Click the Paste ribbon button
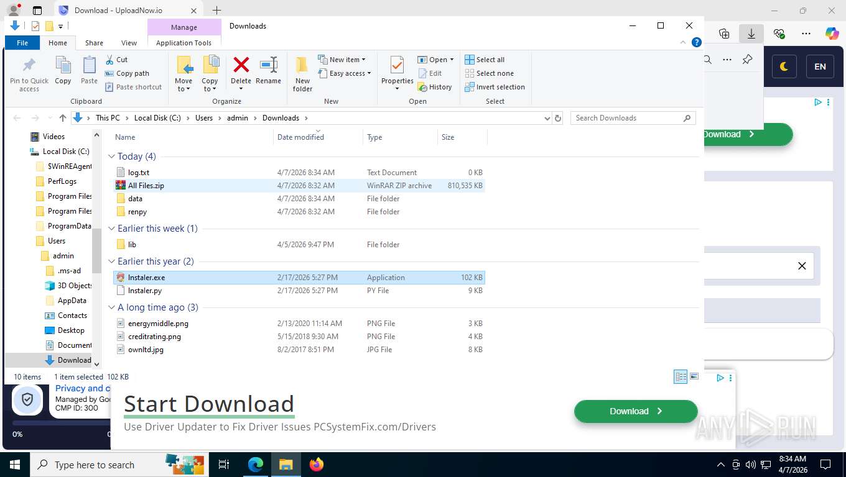 tap(89, 70)
